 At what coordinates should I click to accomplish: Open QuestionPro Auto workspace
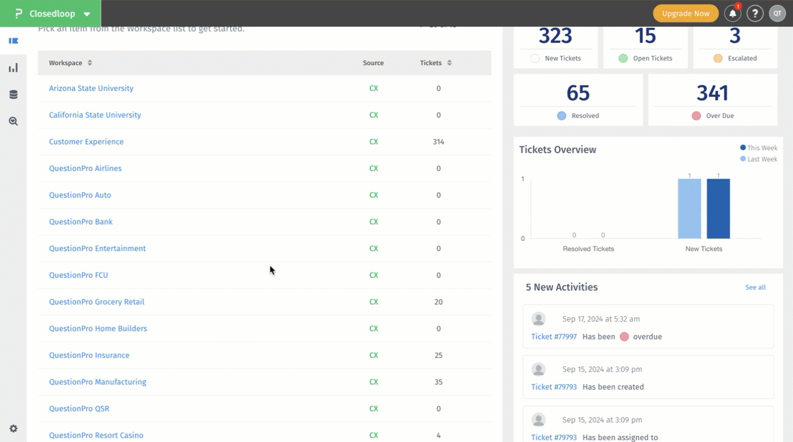80,195
